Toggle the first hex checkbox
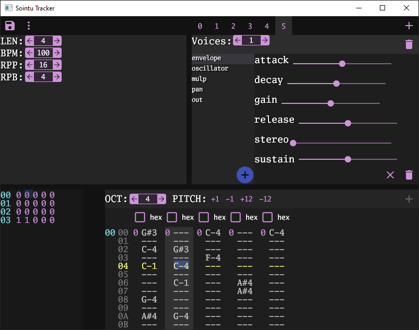The height and width of the screenshot is (330, 419). tap(140, 217)
